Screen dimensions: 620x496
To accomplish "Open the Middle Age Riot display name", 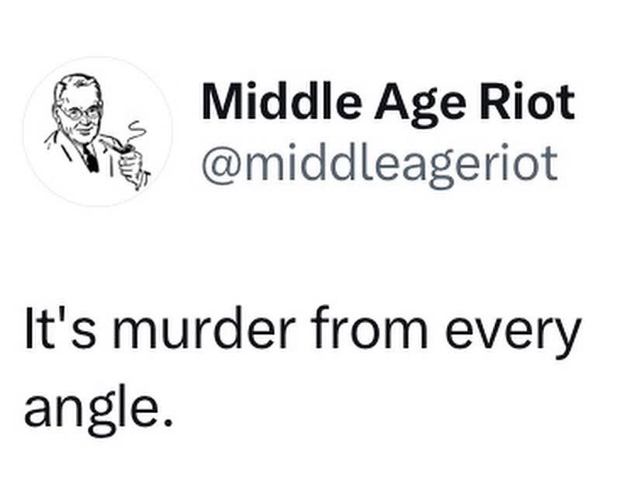I will 387,102.
